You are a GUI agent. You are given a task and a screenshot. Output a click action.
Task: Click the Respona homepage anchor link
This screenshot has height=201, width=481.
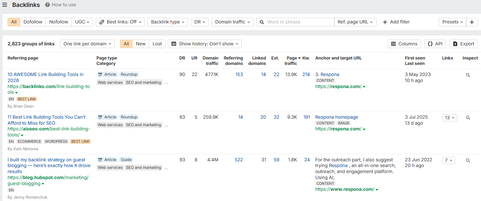click(x=337, y=117)
